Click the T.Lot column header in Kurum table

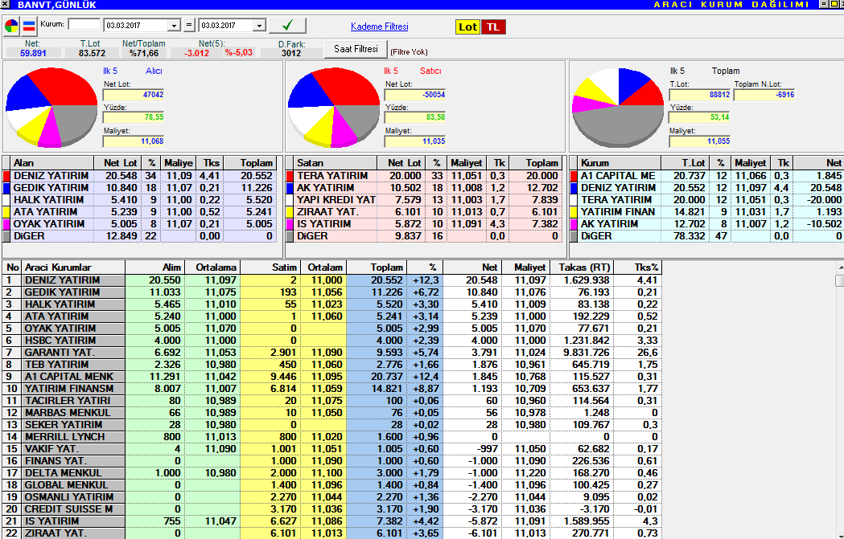click(x=685, y=163)
